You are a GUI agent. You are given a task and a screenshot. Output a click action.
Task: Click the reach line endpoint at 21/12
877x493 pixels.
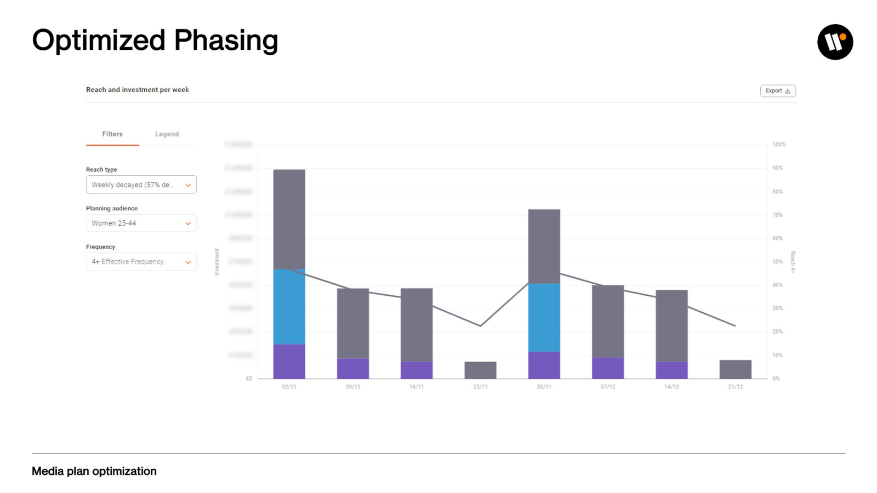pos(735,326)
